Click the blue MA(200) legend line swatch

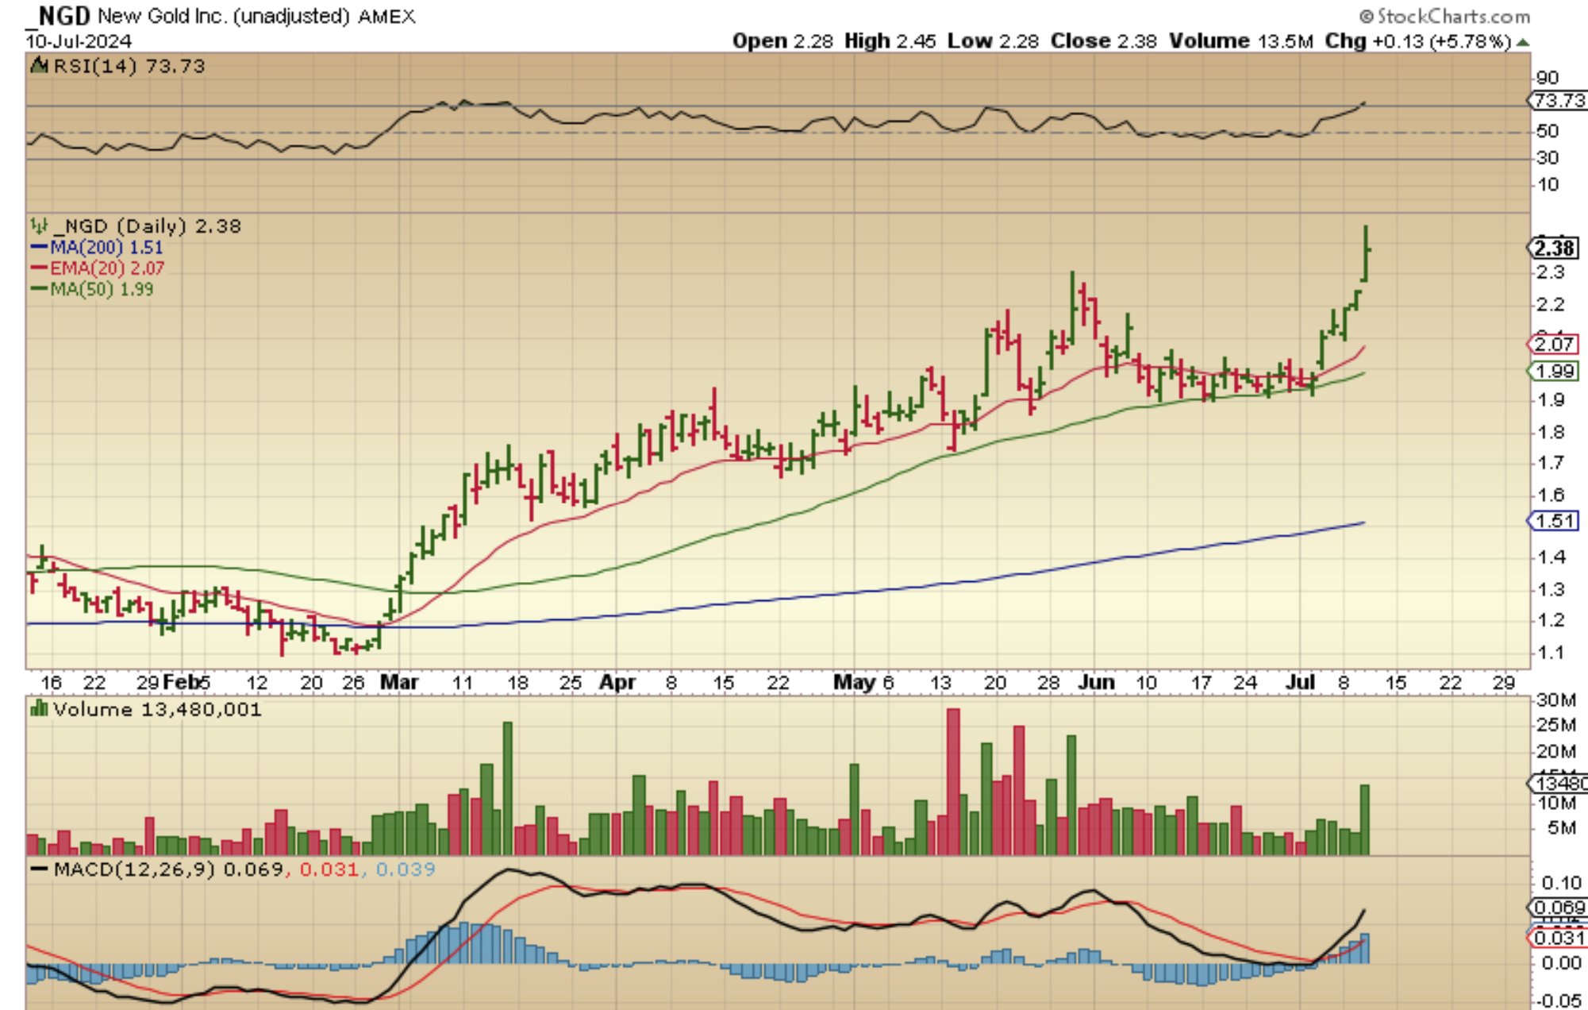click(39, 248)
